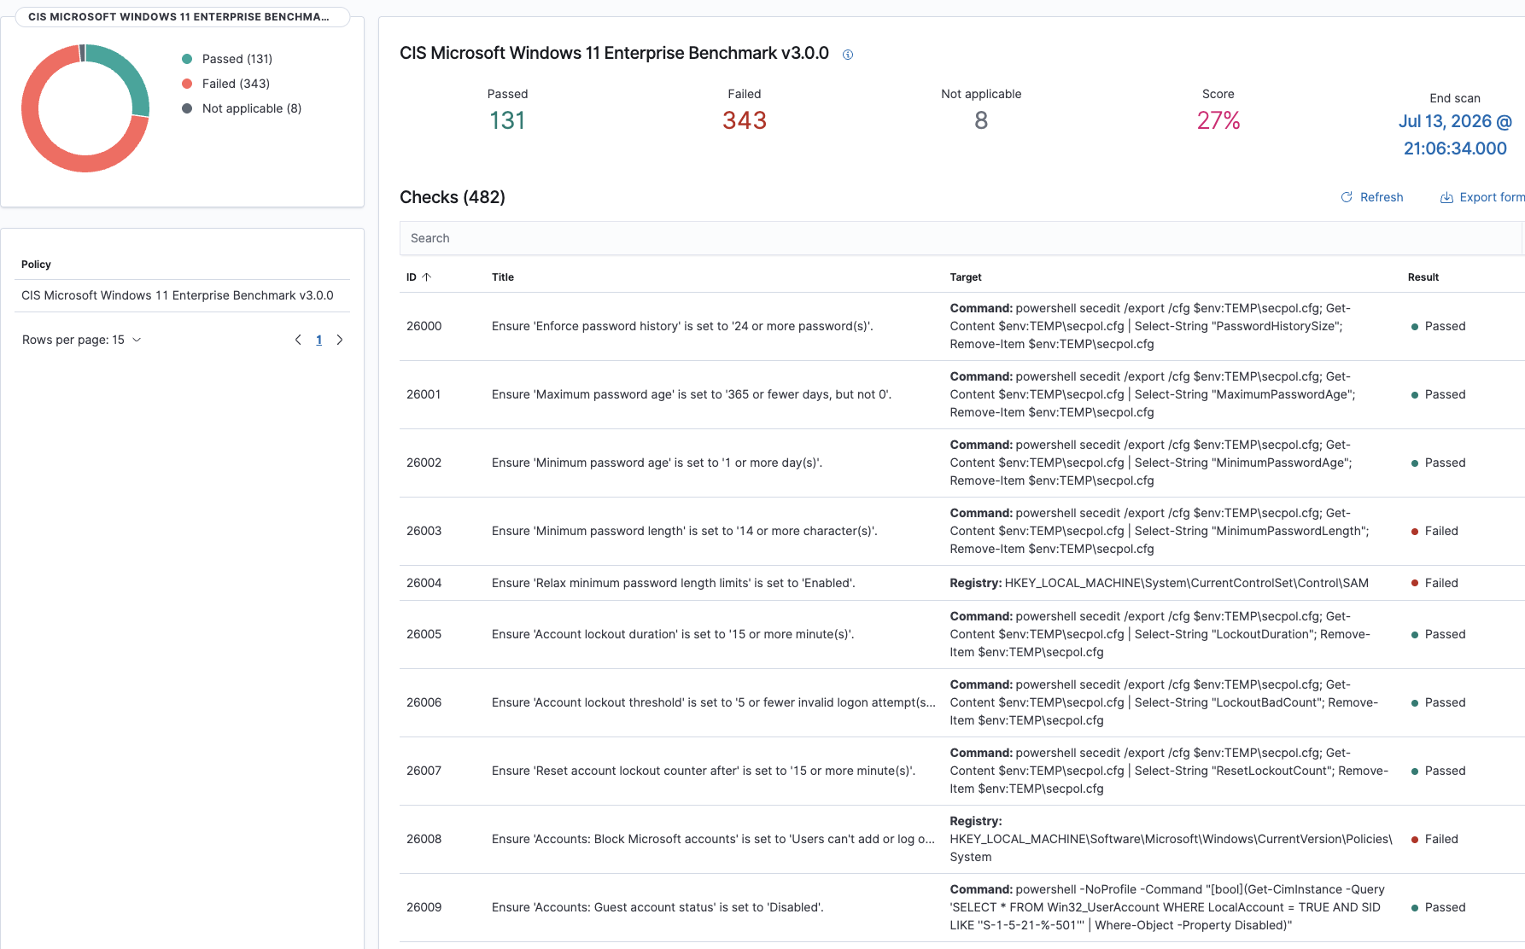This screenshot has height=949, width=1525.
Task: Expand check 26004 Relax minimum password length
Action: click(x=961, y=583)
